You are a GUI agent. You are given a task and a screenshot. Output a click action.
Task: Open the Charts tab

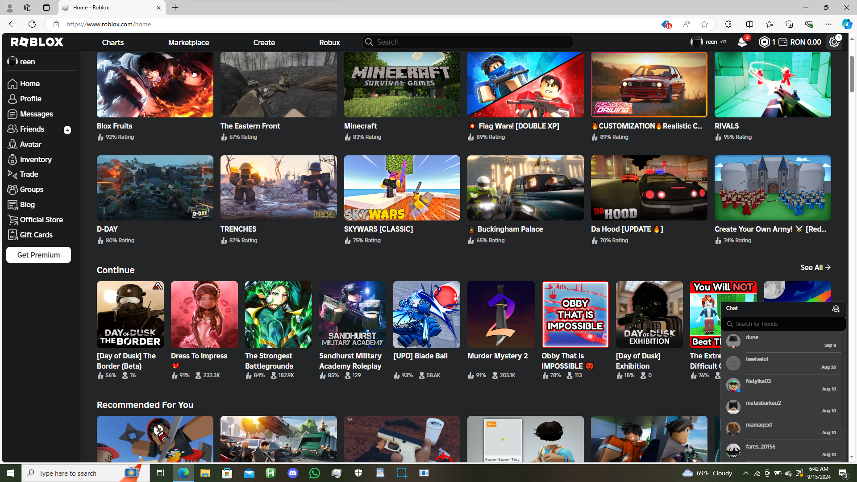[113, 42]
